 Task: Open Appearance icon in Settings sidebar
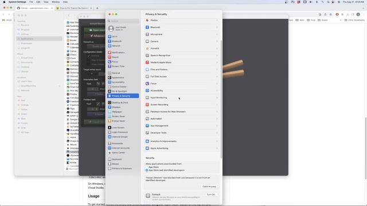110,78
